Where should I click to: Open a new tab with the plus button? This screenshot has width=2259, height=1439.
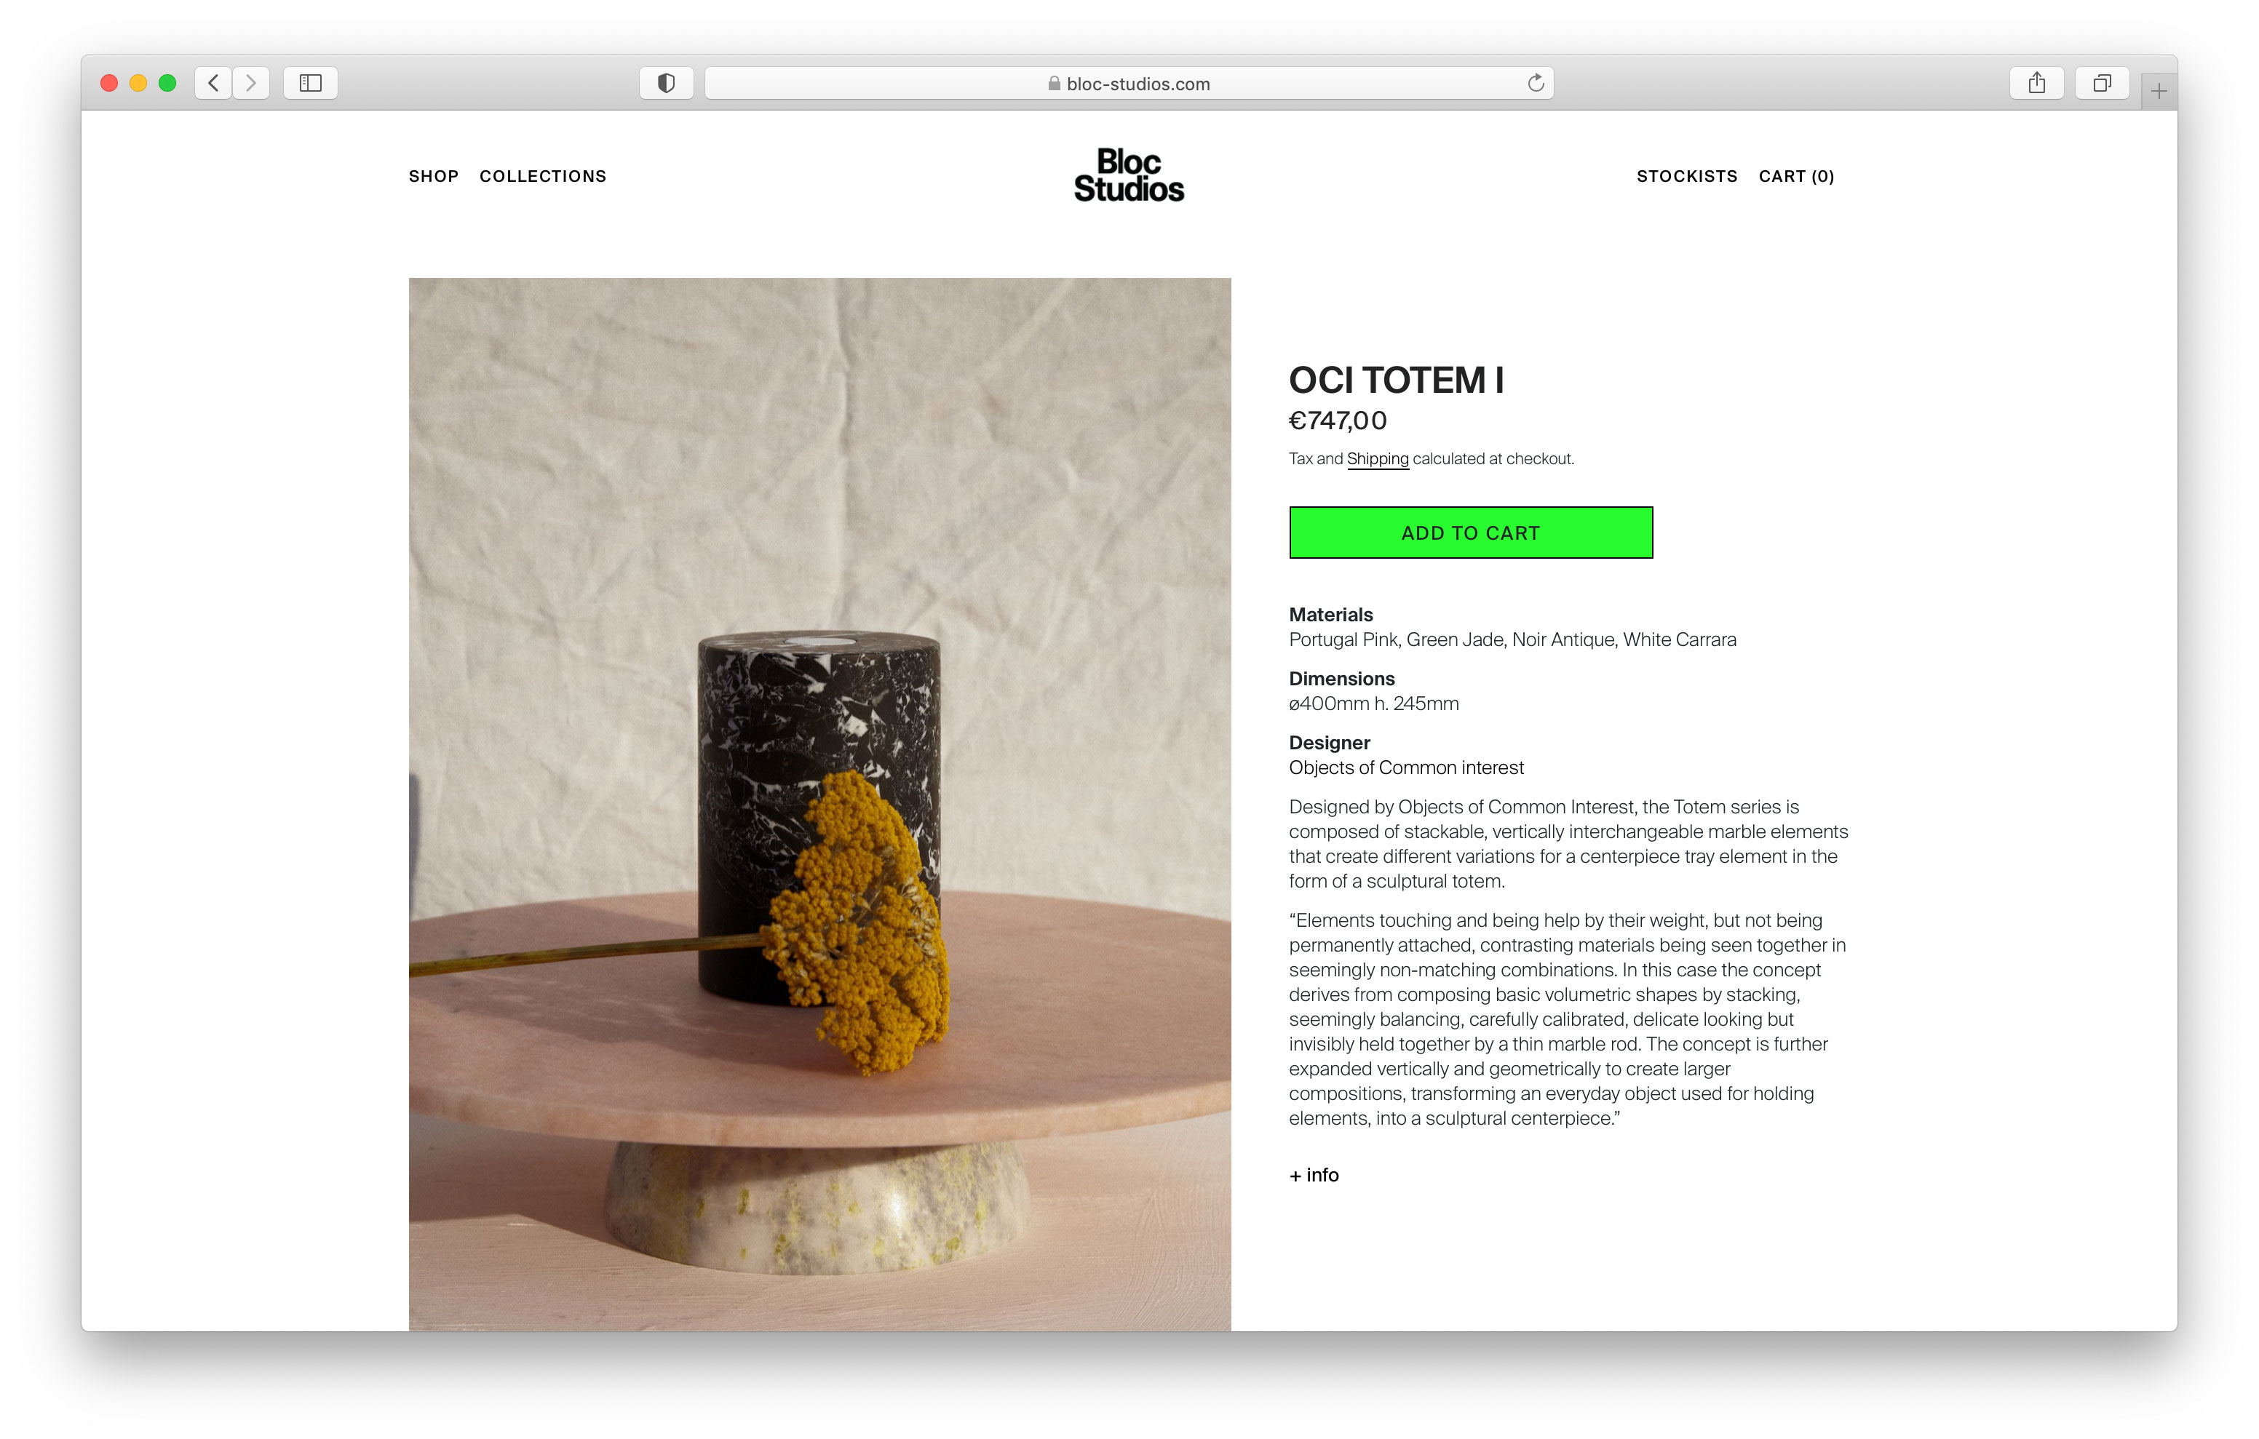click(x=2159, y=91)
